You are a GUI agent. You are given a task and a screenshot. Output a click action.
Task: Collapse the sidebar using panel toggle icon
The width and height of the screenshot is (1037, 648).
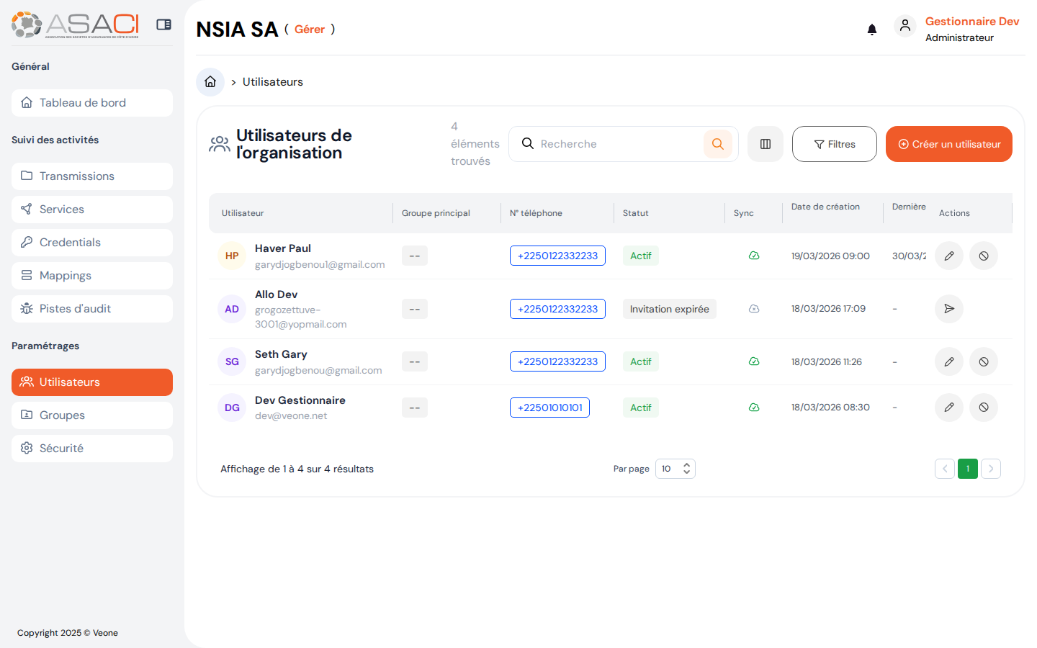pyautogui.click(x=163, y=24)
